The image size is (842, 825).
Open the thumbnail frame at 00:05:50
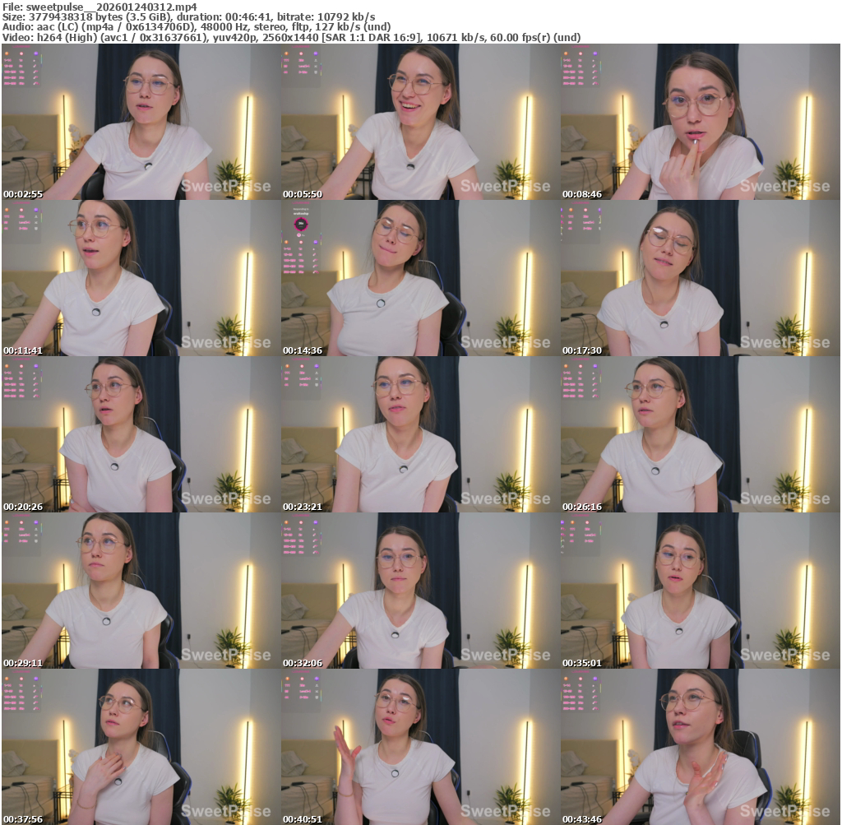pos(420,122)
